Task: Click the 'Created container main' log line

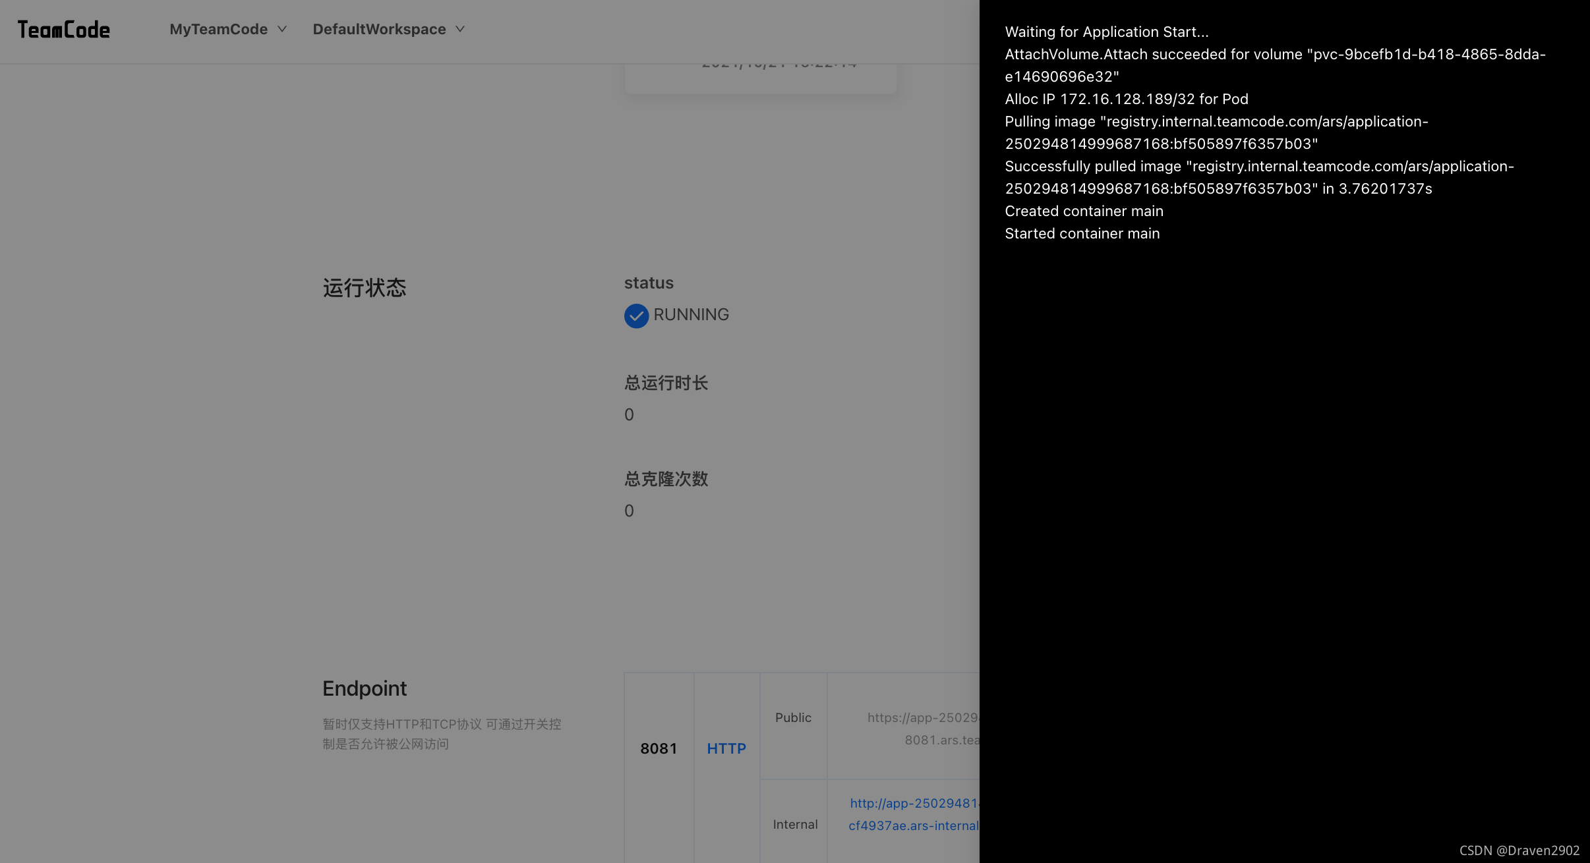Action: (x=1084, y=211)
